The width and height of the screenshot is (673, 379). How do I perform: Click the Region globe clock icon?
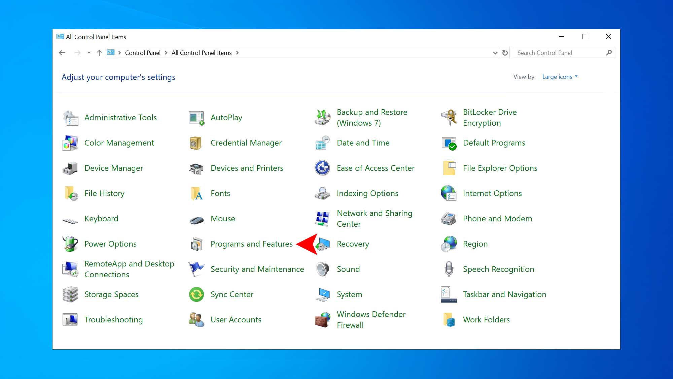pos(449,244)
